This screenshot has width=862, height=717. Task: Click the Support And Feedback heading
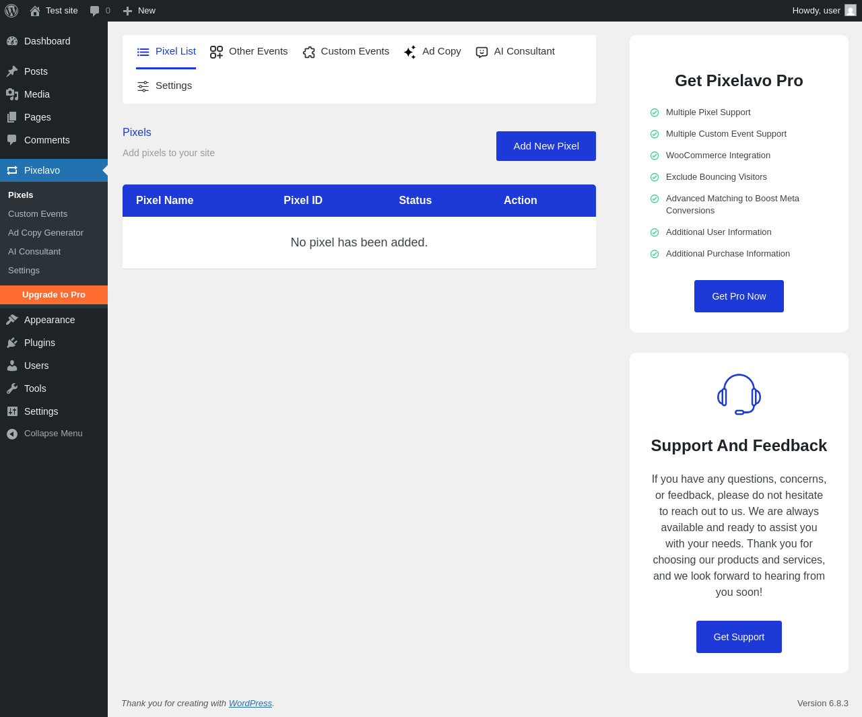[x=739, y=446]
